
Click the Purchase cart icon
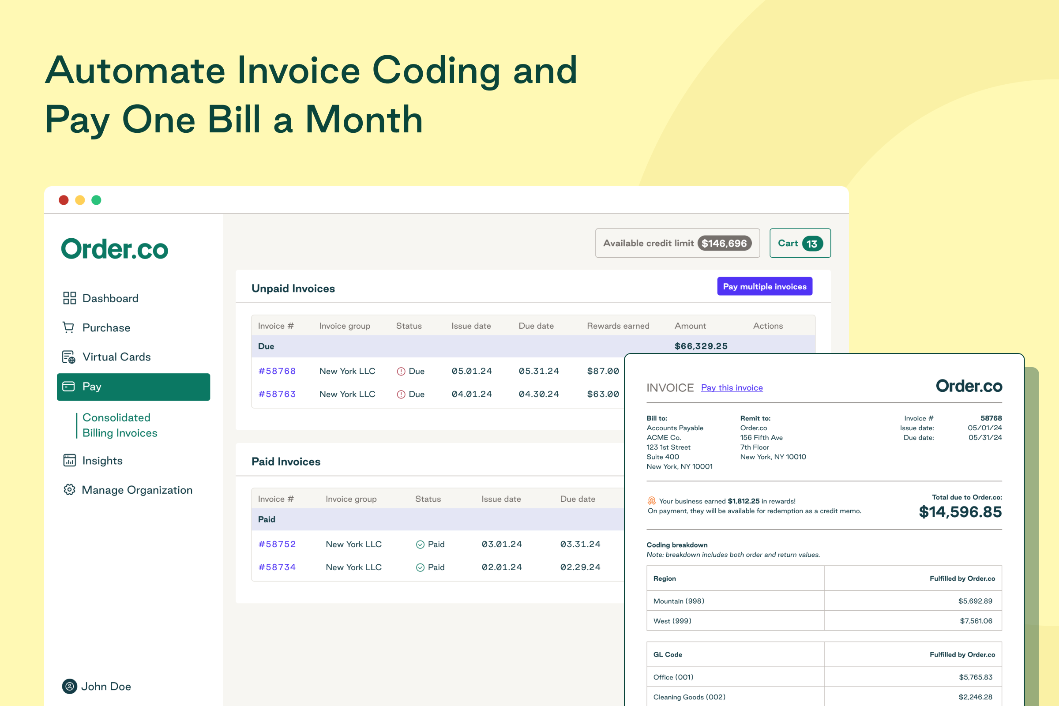[x=68, y=327]
